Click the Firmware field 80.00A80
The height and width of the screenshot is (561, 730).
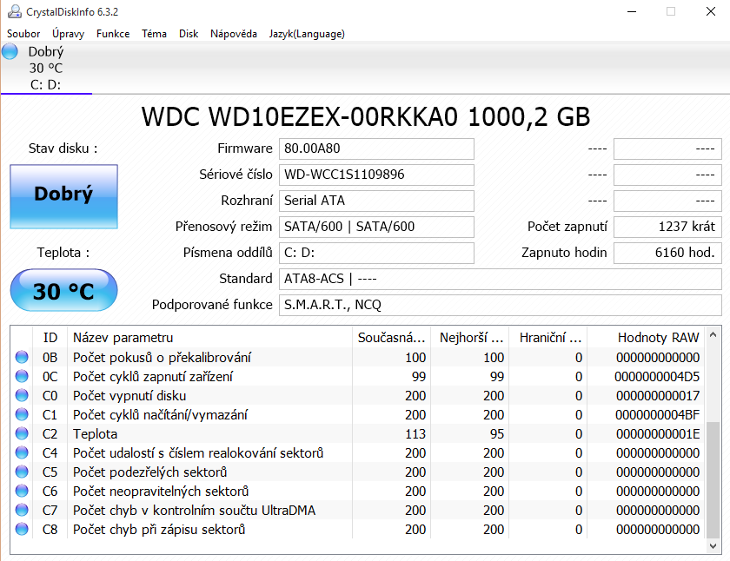376,148
